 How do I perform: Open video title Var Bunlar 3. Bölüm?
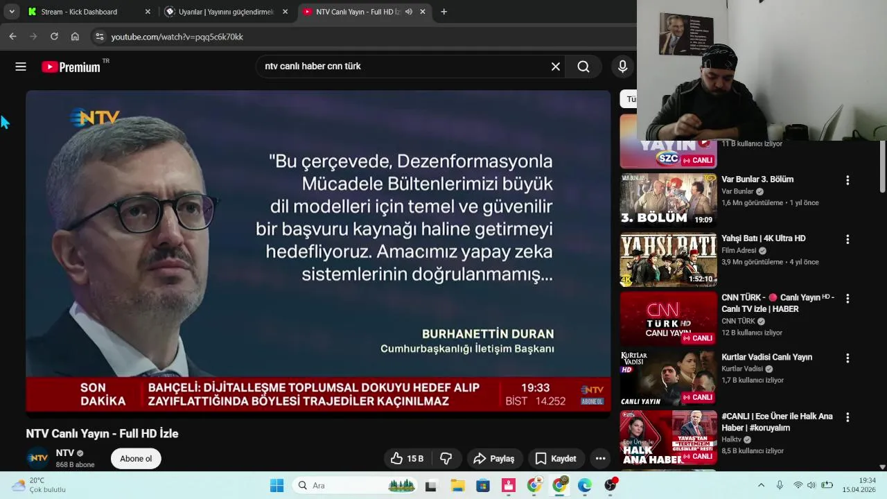click(757, 179)
